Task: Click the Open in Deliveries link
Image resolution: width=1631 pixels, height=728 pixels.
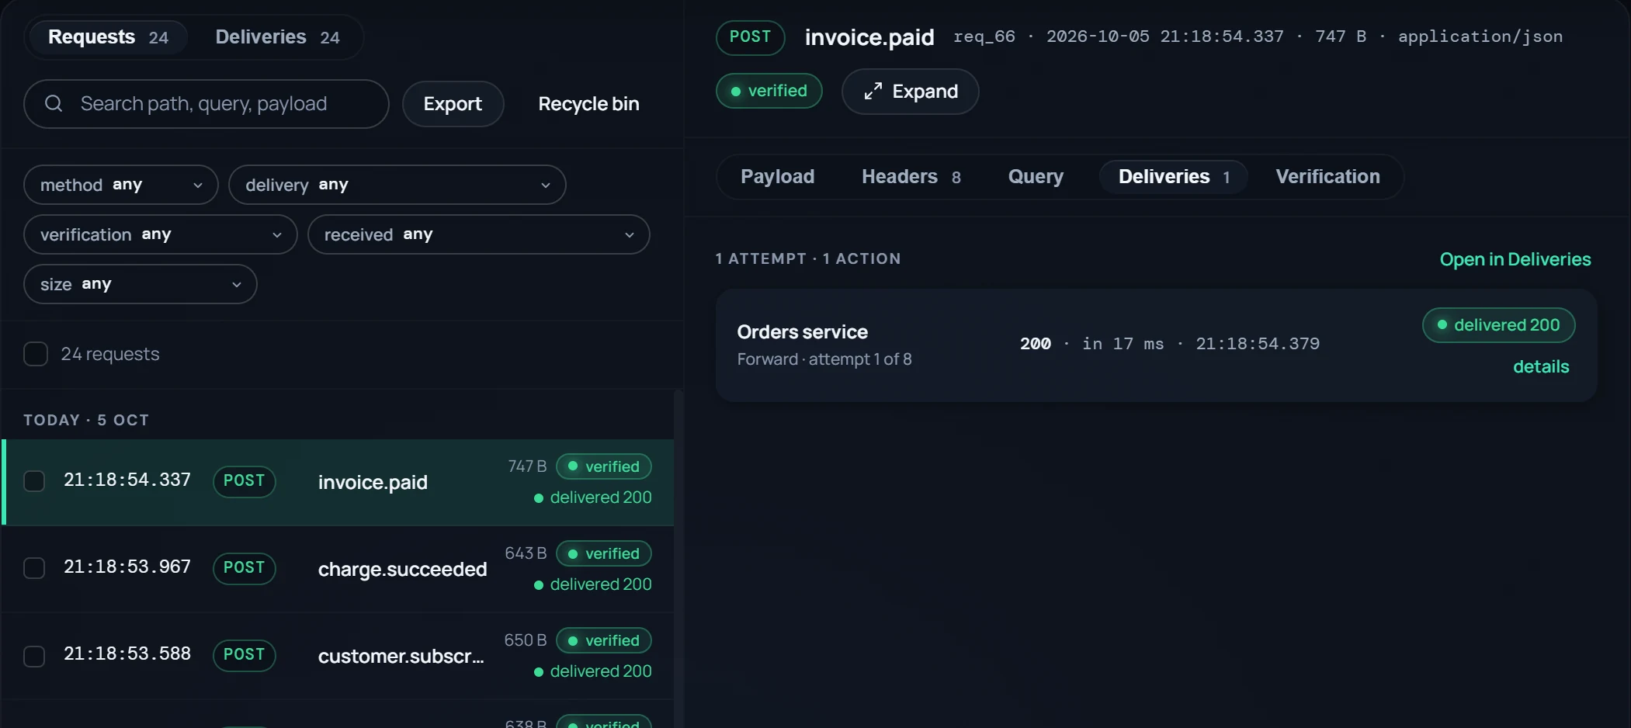Action: [1515, 259]
